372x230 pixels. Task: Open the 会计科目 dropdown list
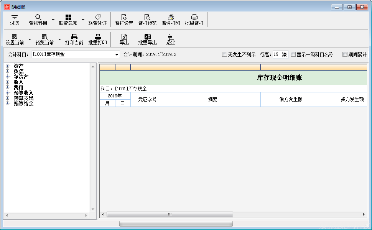(117, 55)
